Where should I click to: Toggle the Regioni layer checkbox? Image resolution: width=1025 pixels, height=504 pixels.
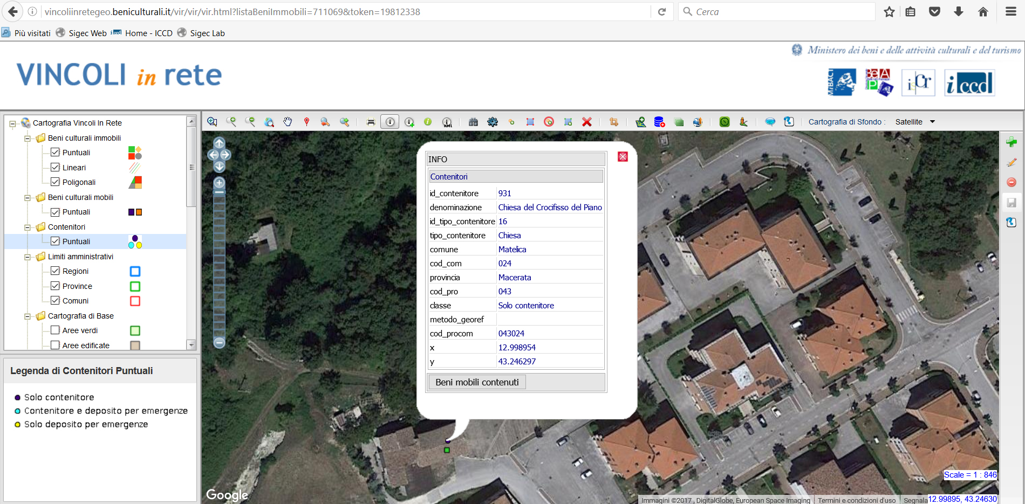pyautogui.click(x=55, y=271)
